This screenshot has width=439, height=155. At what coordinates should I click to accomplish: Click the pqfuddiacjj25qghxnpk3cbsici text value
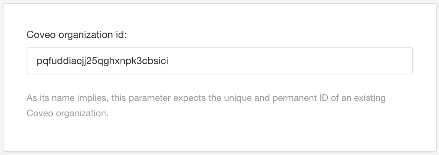[x=102, y=61]
